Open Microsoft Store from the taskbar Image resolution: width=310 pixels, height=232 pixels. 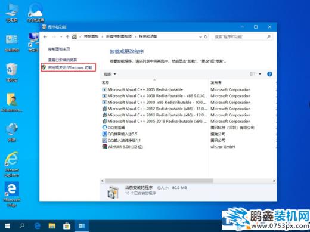(67, 226)
